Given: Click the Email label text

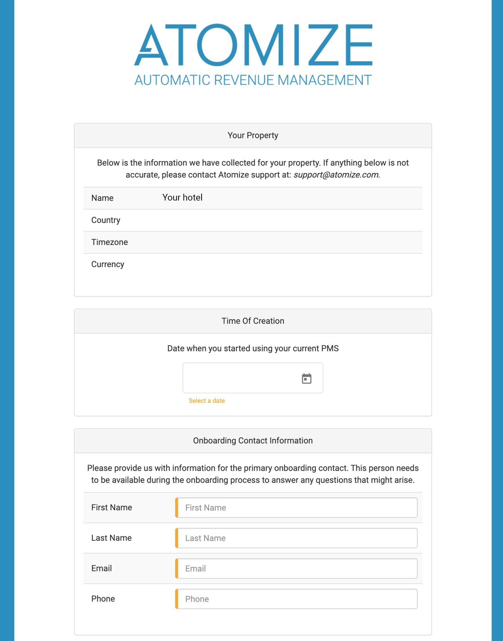Looking at the screenshot, I should [x=101, y=568].
